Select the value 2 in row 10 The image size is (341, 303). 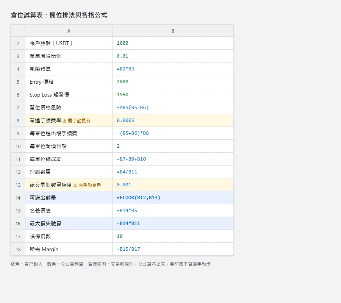coord(173,146)
